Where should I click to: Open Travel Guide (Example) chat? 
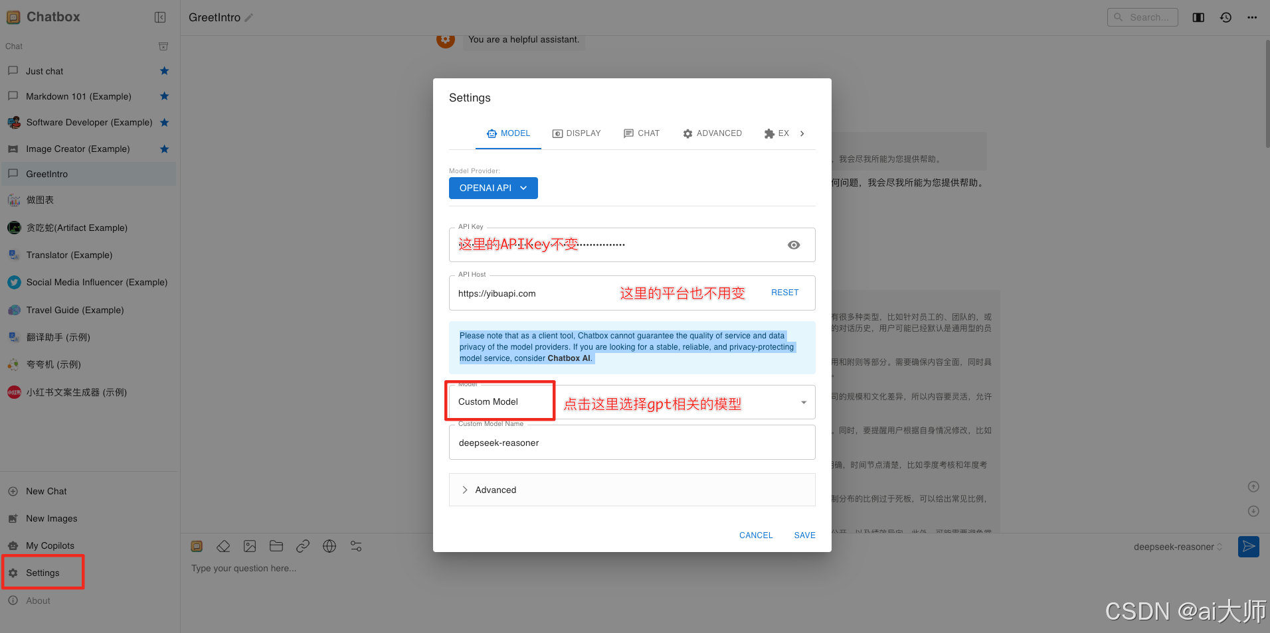coord(88,310)
